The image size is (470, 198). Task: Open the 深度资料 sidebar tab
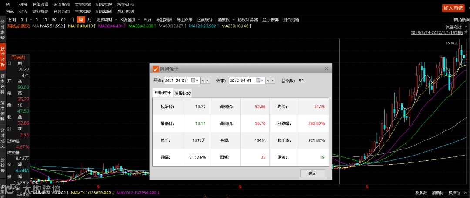(x=3, y=110)
